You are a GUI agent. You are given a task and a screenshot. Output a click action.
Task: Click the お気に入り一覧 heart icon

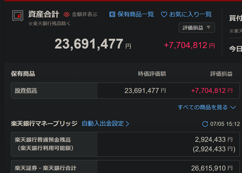pos(164,14)
